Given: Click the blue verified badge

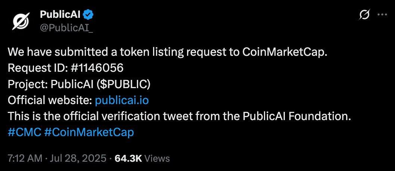Looking at the screenshot, I should coord(89,15).
